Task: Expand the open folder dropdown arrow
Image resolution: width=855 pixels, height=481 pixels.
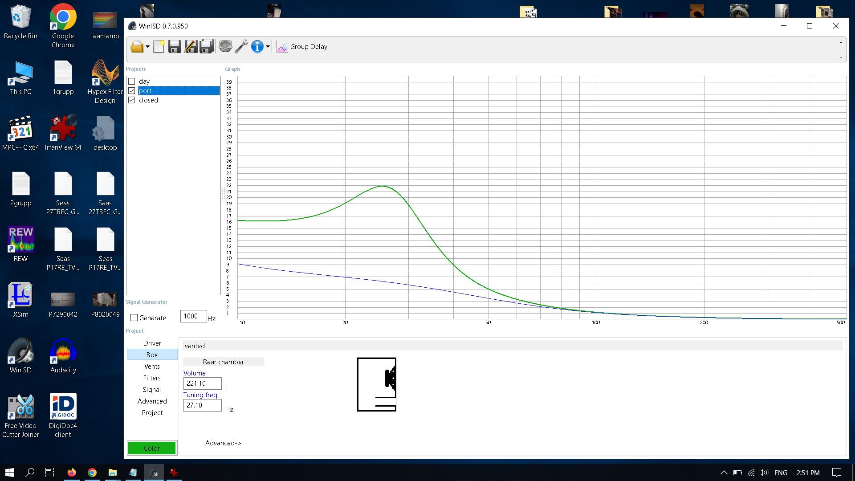Action: pos(147,47)
